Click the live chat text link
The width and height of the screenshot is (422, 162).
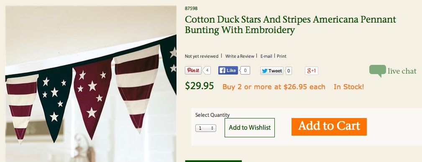pos(402,71)
